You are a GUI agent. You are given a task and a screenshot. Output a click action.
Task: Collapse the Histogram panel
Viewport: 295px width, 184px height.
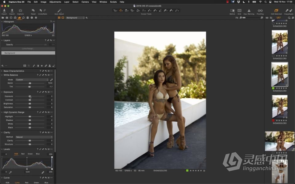pyautogui.click(x=2, y=22)
